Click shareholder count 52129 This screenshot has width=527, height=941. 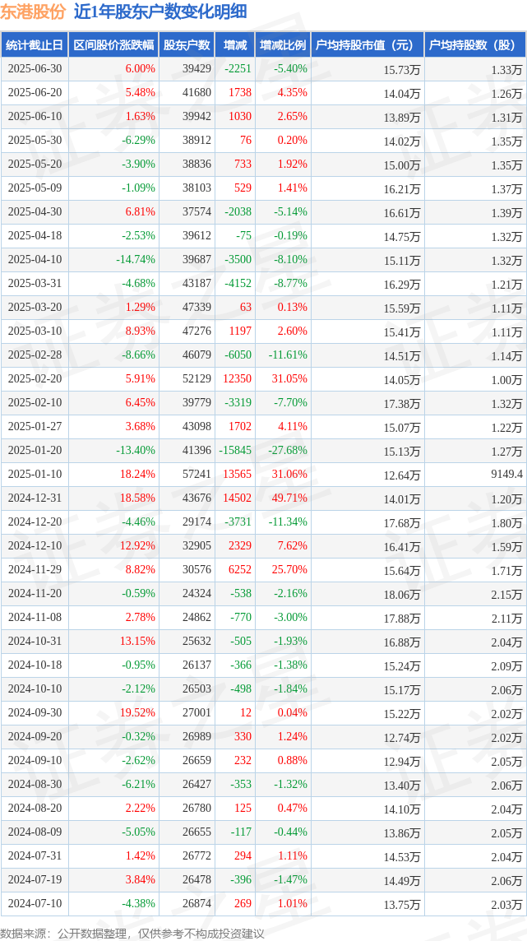[197, 379]
